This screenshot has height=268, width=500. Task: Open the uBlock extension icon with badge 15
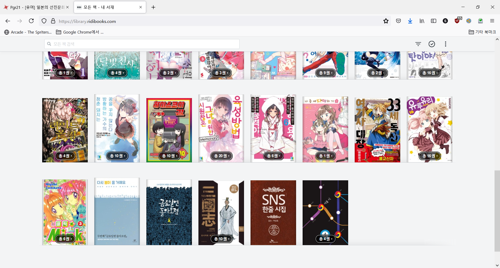coord(457,21)
